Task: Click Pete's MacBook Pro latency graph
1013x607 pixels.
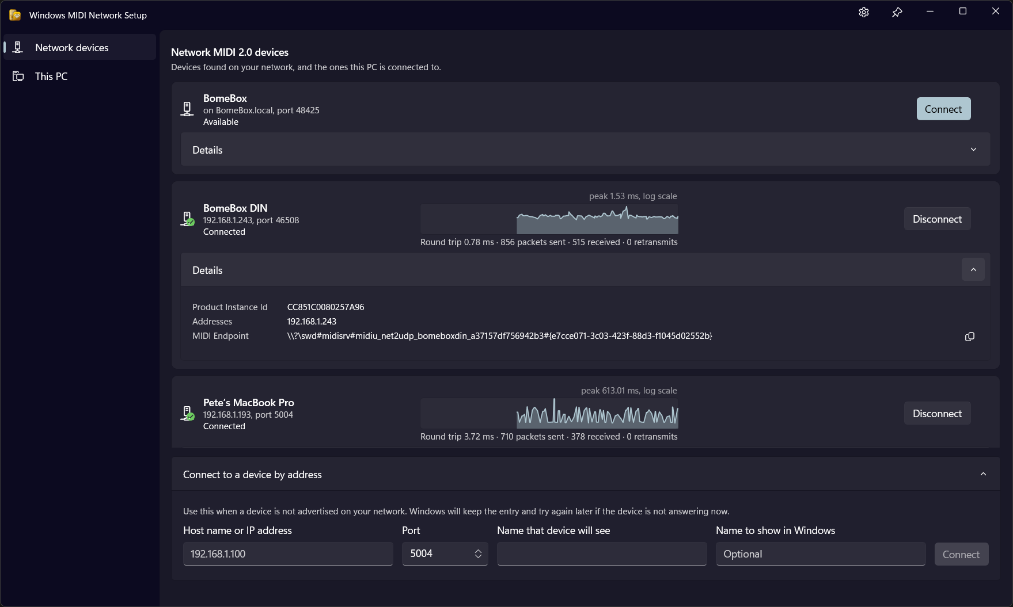Action: (x=549, y=414)
